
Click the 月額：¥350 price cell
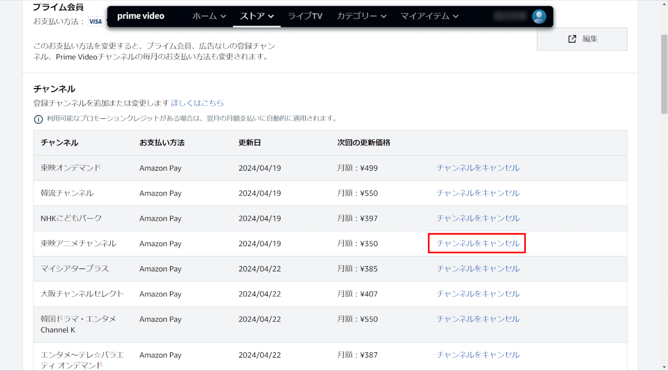pos(358,243)
